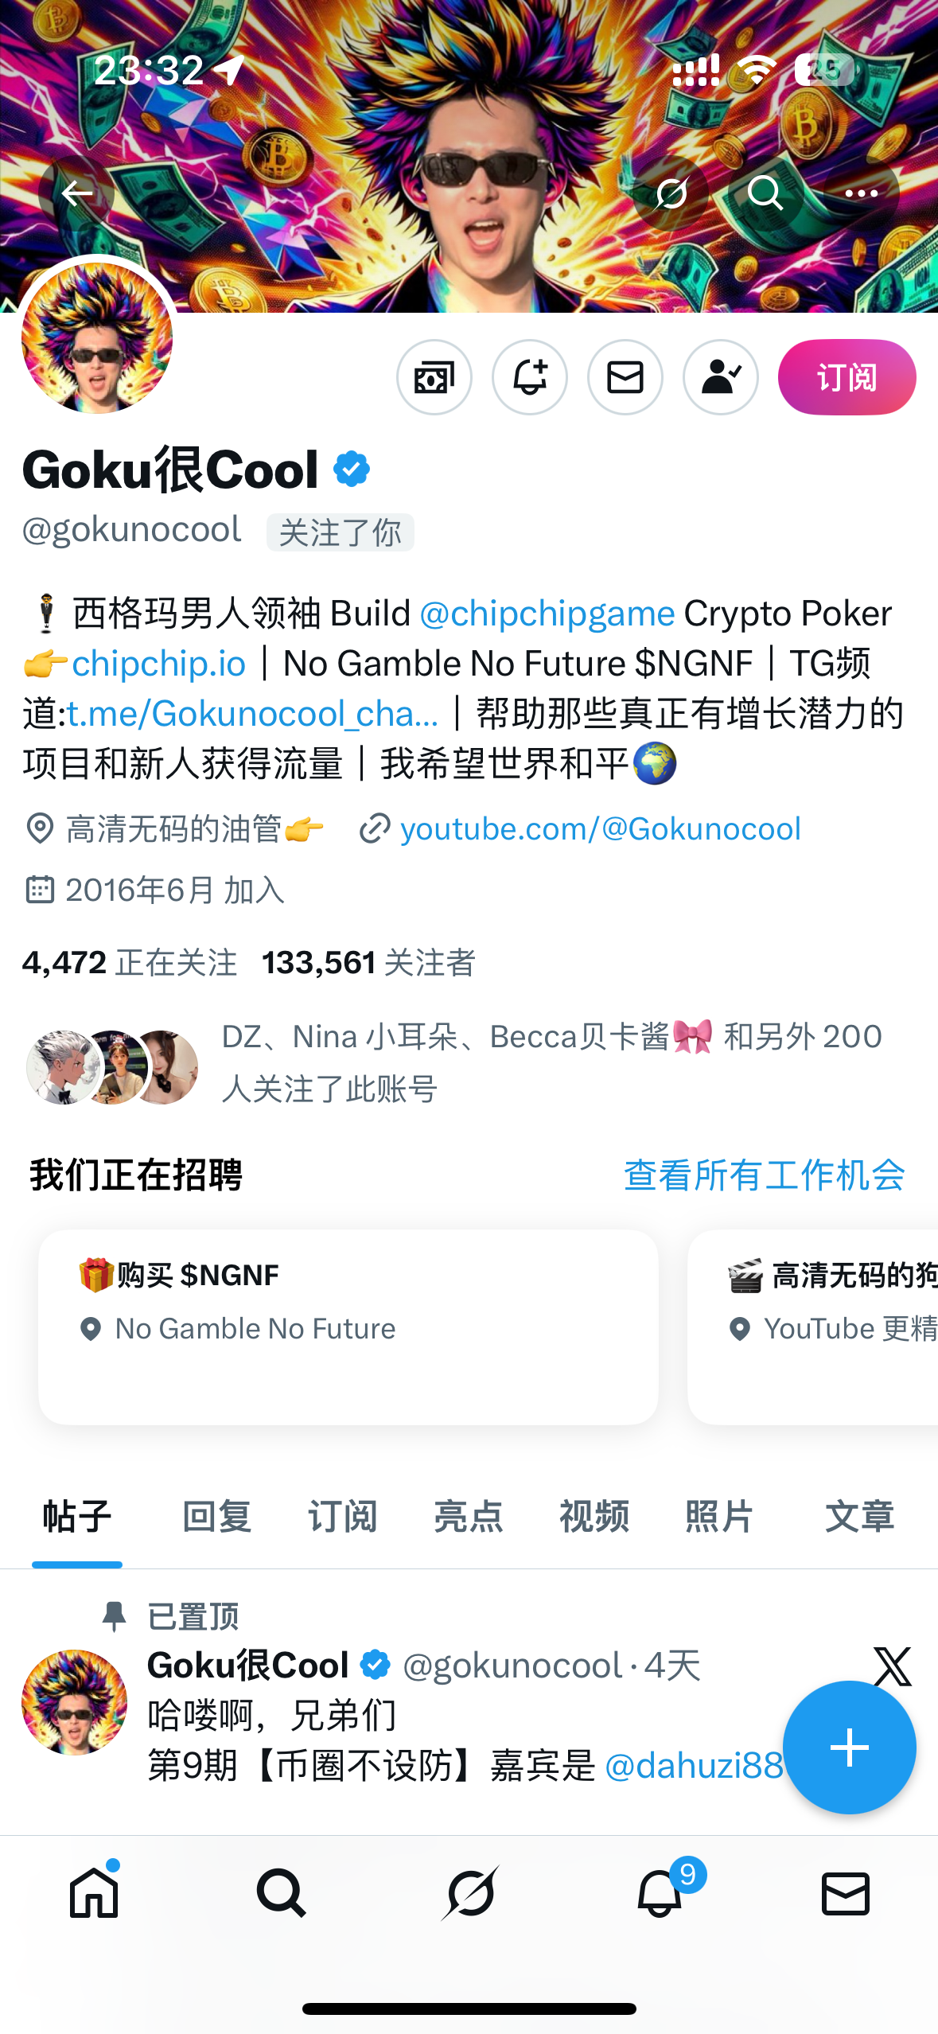Toggle post notifications bell for this account

(530, 377)
